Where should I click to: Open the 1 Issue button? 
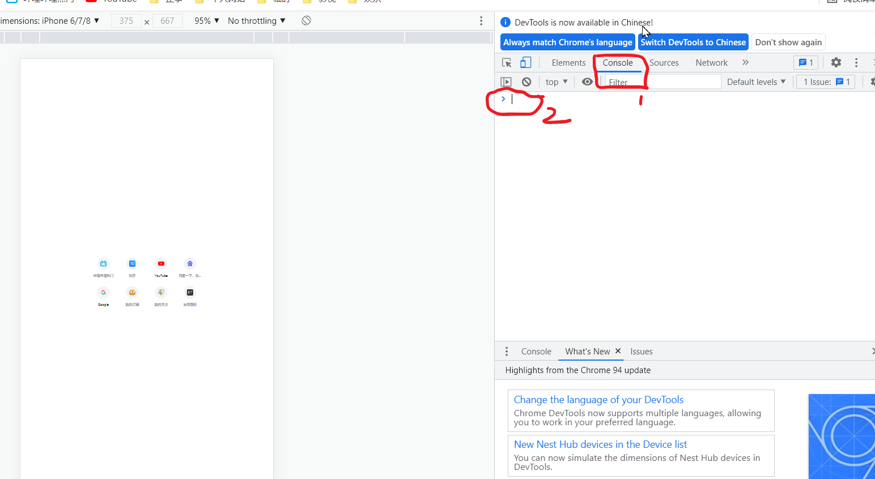[826, 82]
